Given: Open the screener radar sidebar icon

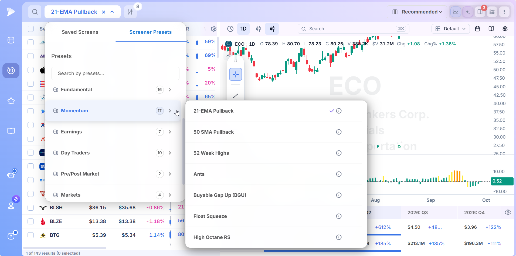Looking at the screenshot, I should 11,70.
